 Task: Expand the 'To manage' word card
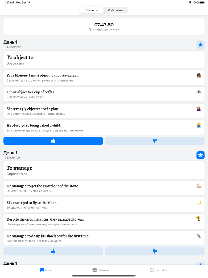[x=104, y=170]
